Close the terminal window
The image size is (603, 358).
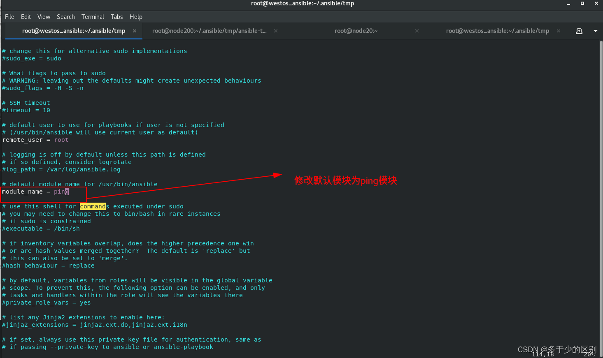tap(596, 3)
